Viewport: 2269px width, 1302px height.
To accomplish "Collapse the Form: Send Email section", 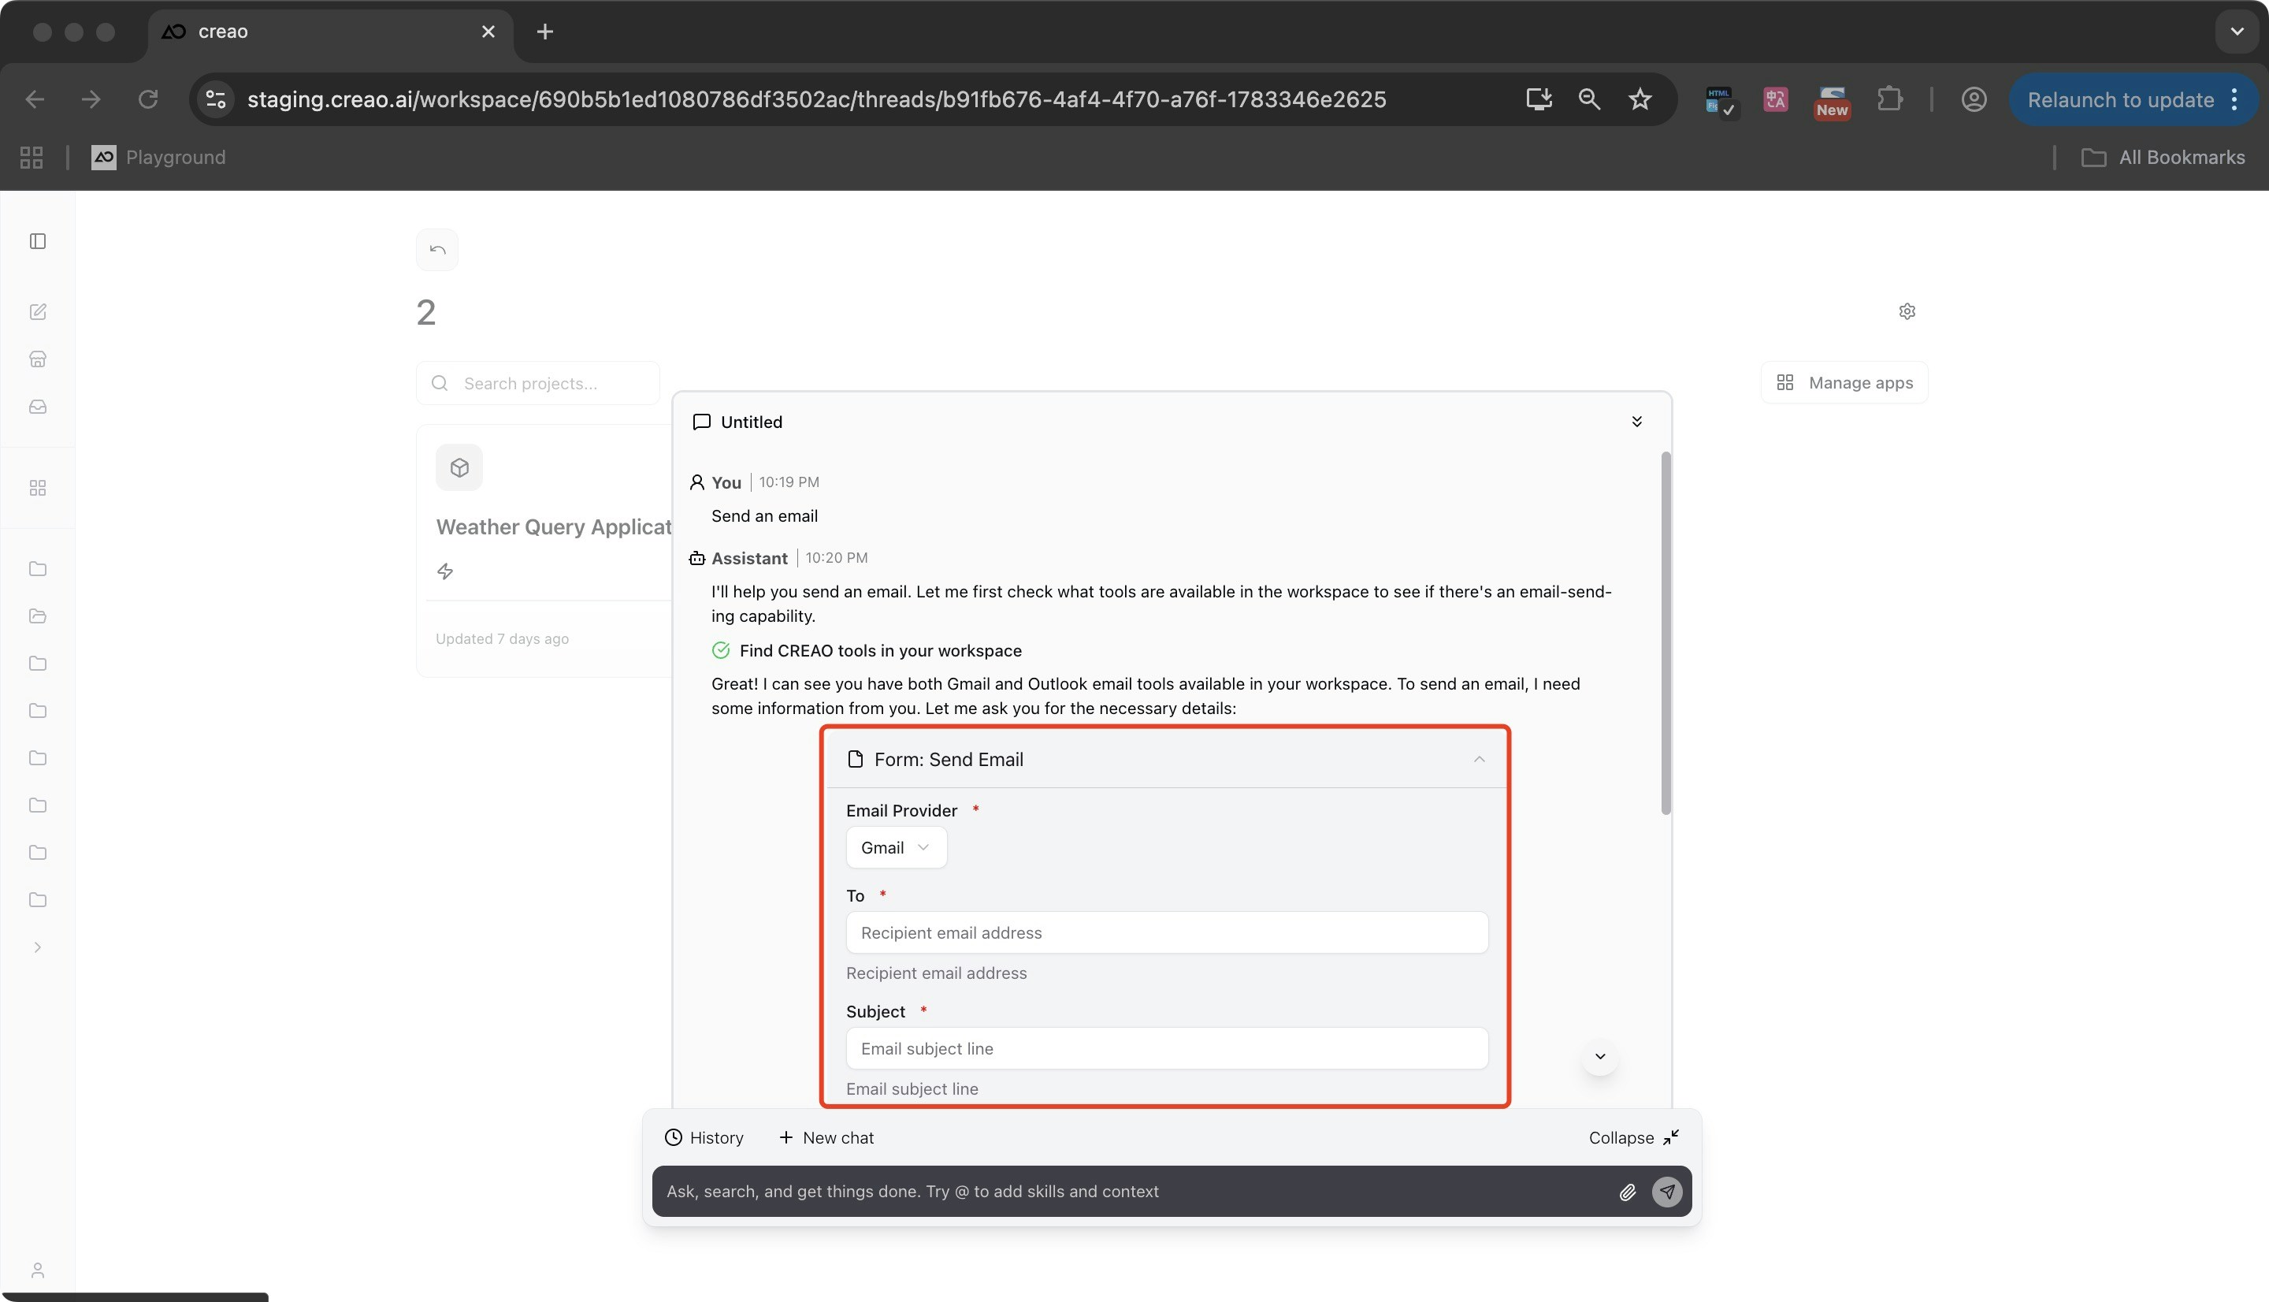I will click(1478, 759).
